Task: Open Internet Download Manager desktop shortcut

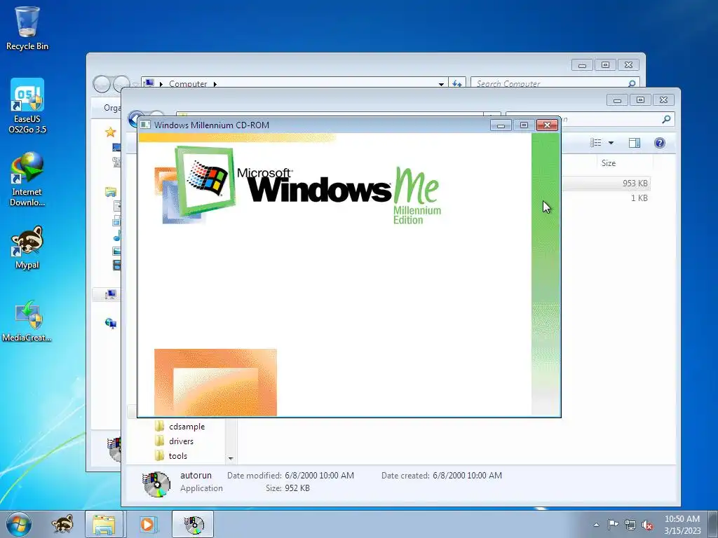Action: click(x=27, y=179)
